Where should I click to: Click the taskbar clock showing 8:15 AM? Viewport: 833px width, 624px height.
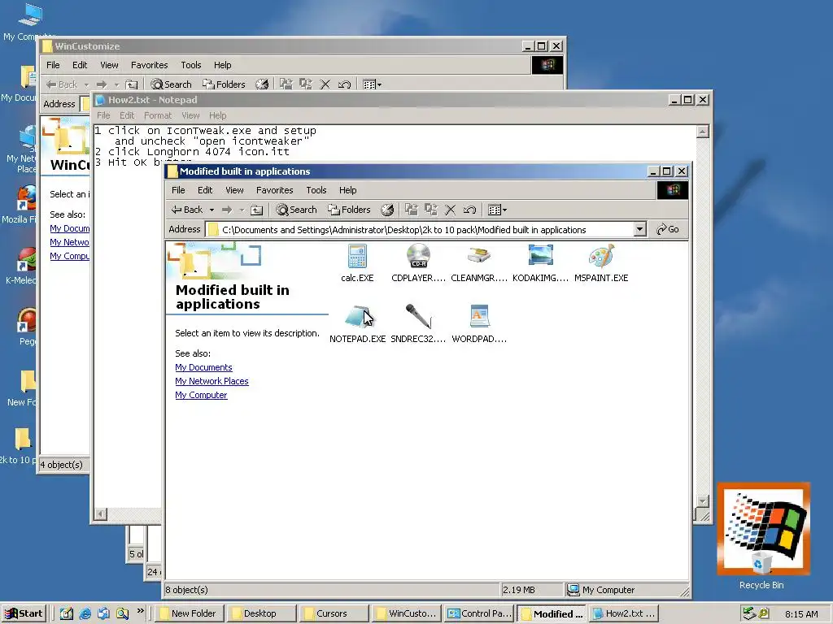pos(801,614)
